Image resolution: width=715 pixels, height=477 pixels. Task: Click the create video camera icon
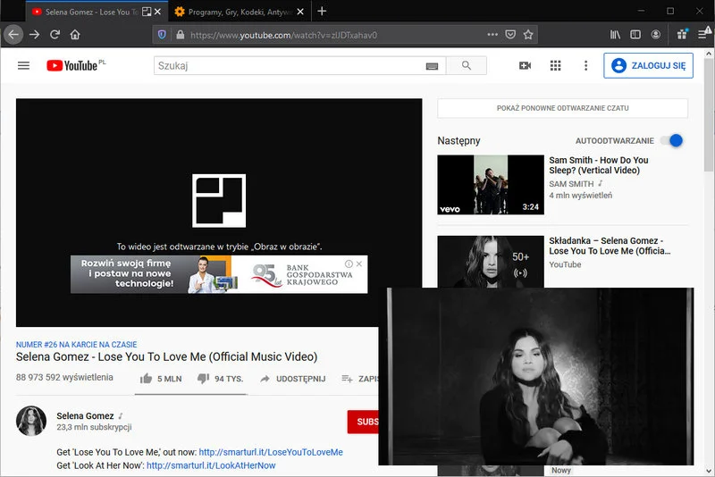(x=525, y=66)
